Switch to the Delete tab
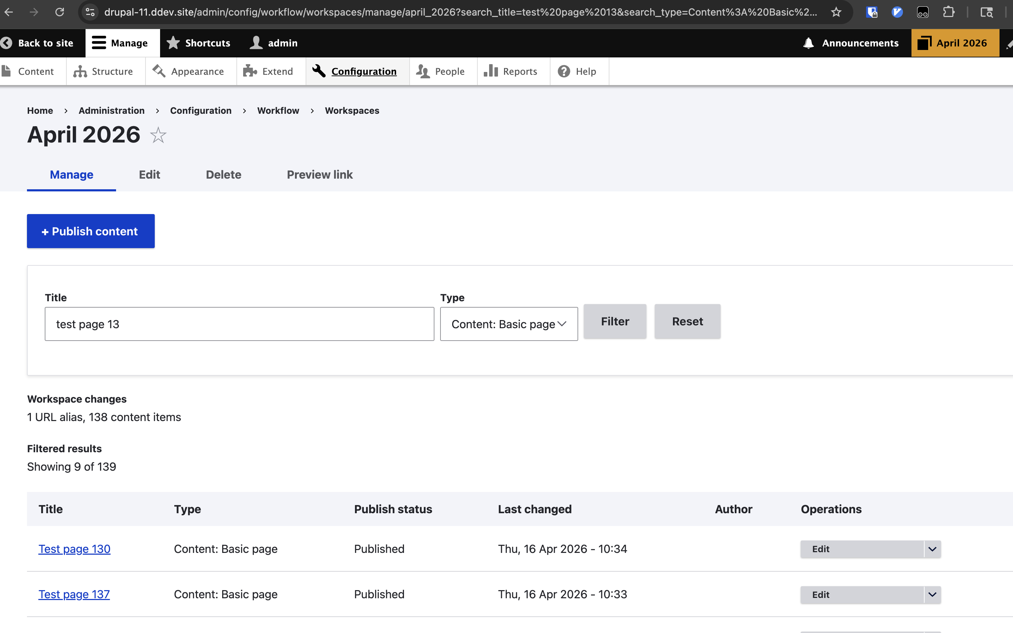The height and width of the screenshot is (633, 1013). coord(224,175)
